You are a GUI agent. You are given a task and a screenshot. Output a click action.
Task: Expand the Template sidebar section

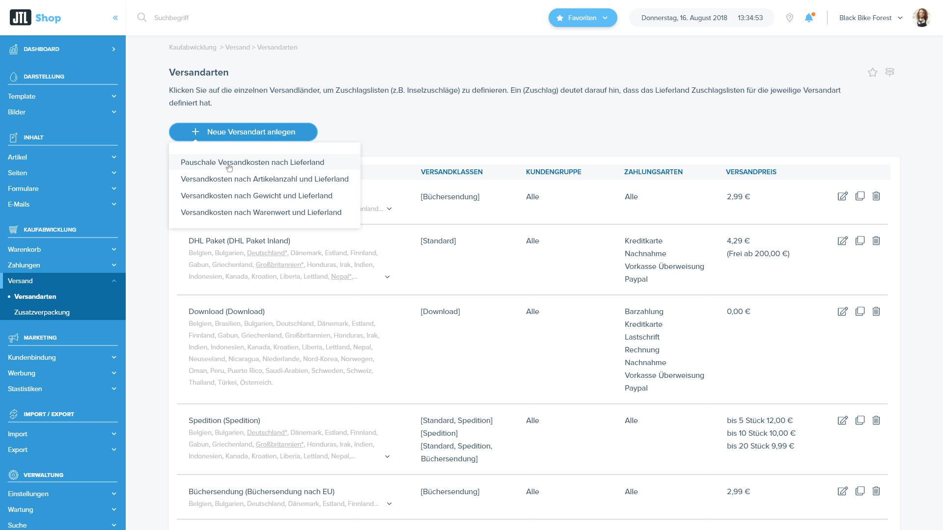click(x=62, y=96)
